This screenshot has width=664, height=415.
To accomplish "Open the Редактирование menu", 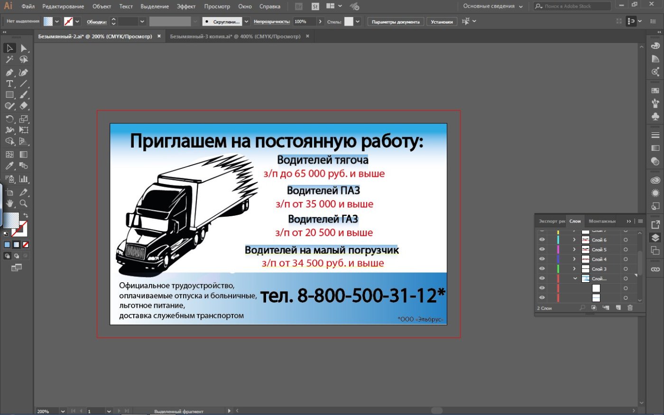I will click(x=63, y=7).
